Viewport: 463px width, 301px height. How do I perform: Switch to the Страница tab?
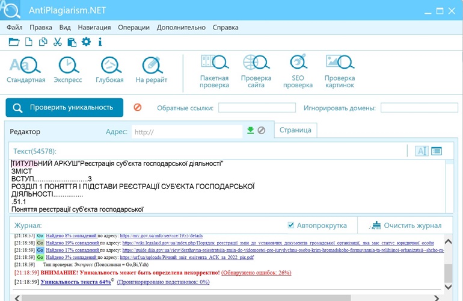296,130
